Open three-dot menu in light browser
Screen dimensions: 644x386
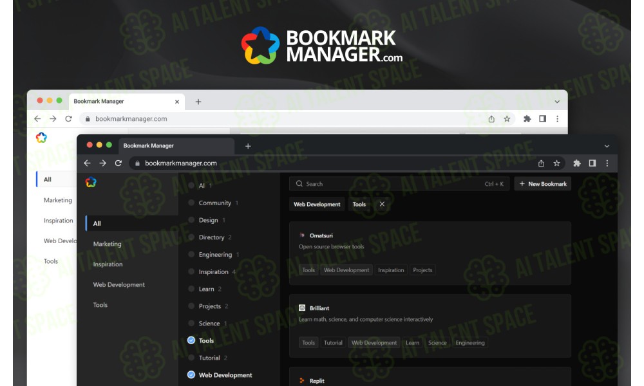coord(557,119)
